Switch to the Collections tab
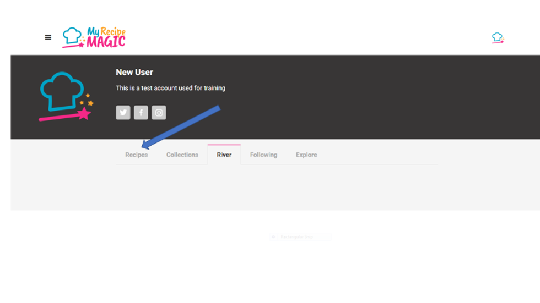 (x=182, y=155)
